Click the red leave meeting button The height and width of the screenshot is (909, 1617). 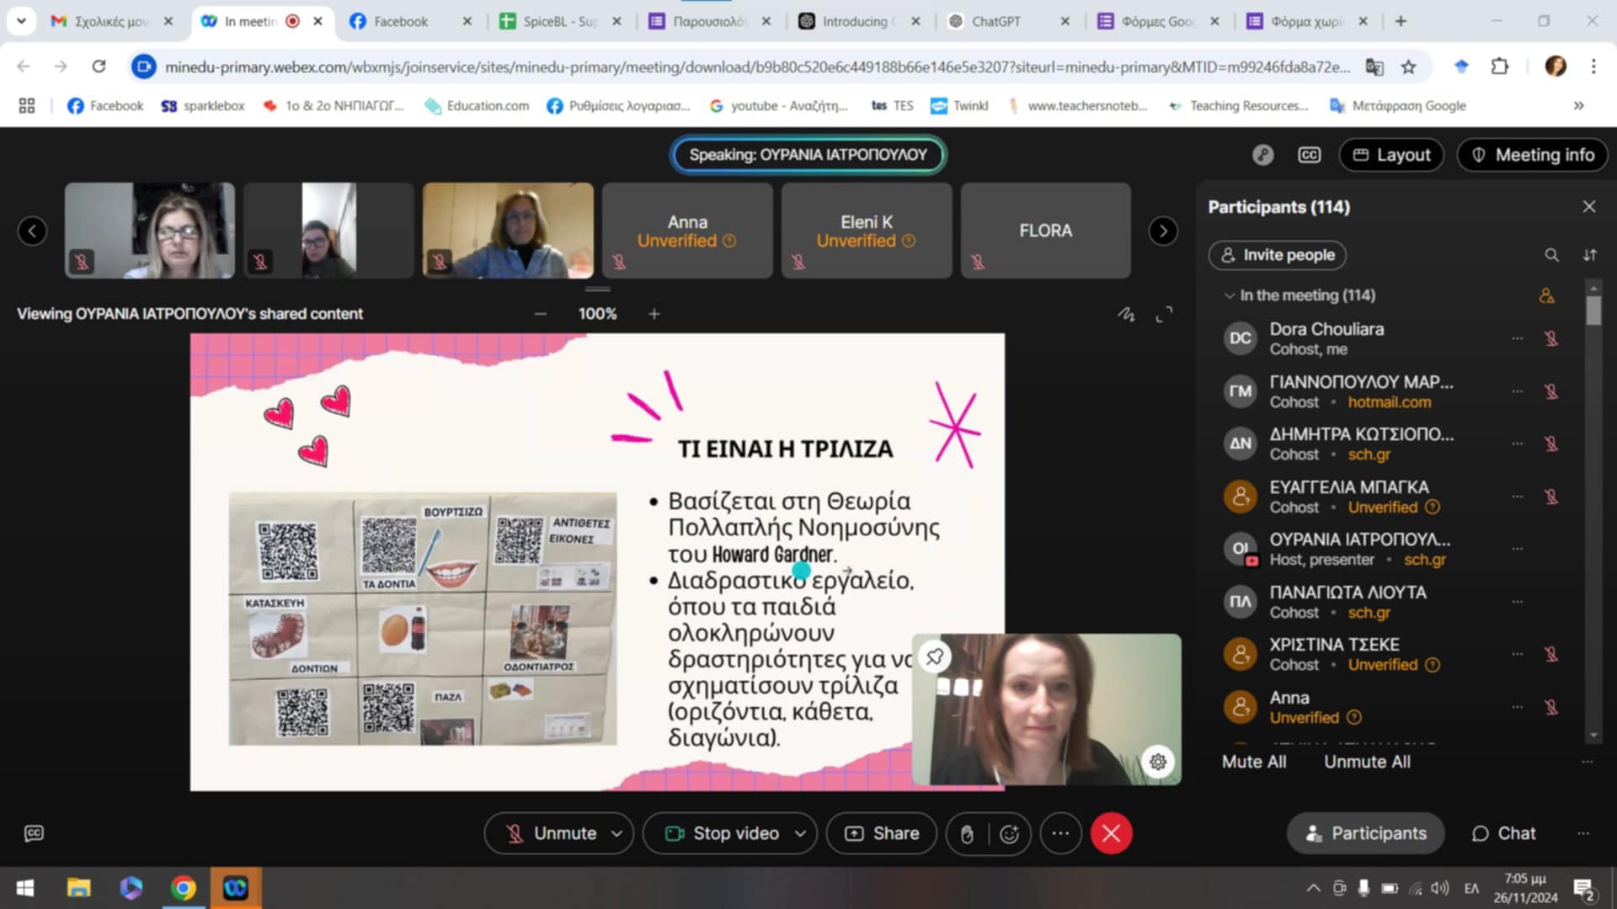tap(1111, 833)
